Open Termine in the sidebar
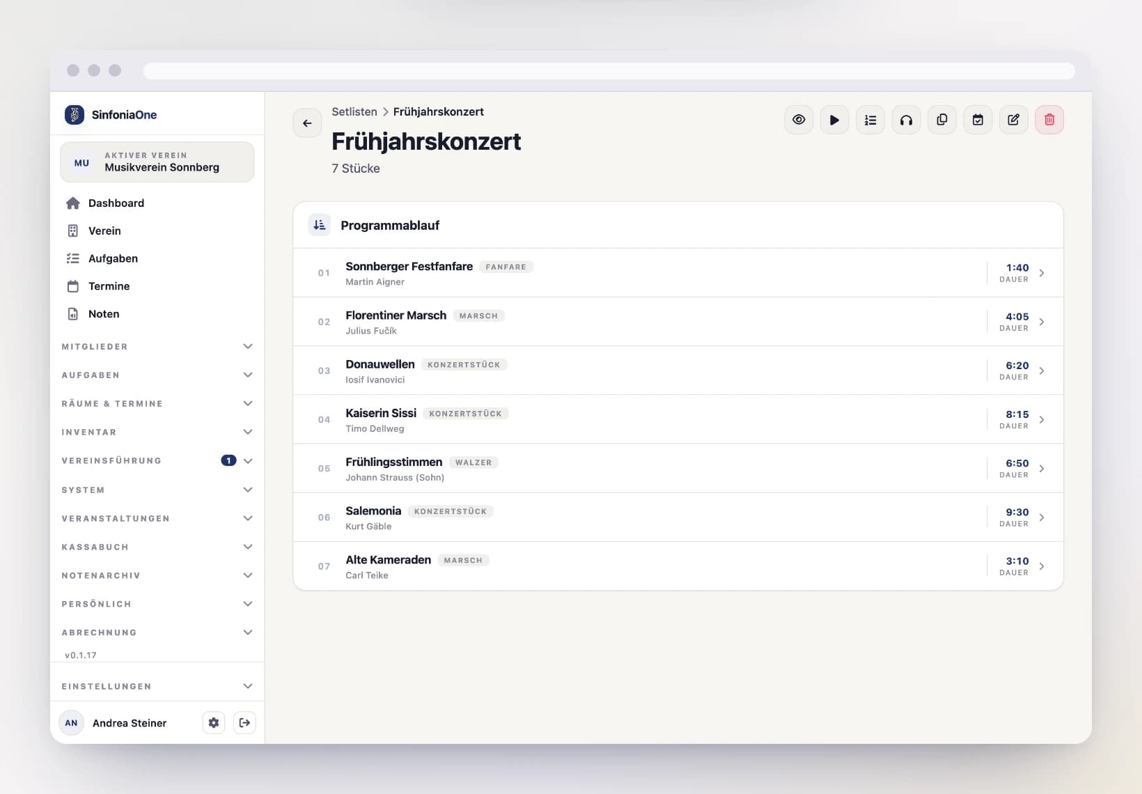 pos(157,286)
